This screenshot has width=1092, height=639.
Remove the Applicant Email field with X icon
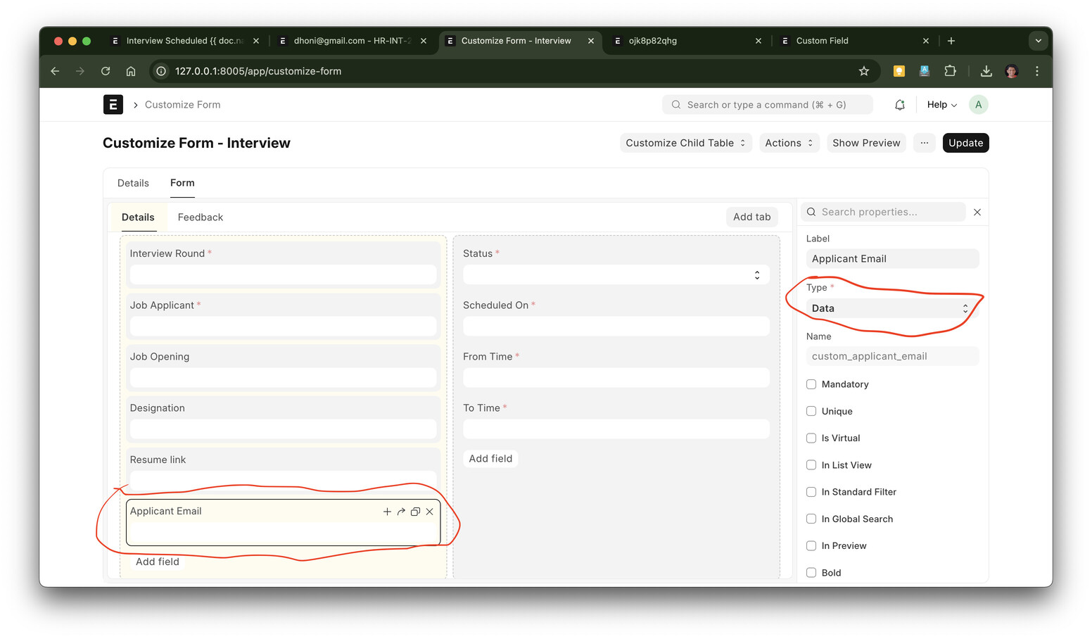tap(429, 512)
